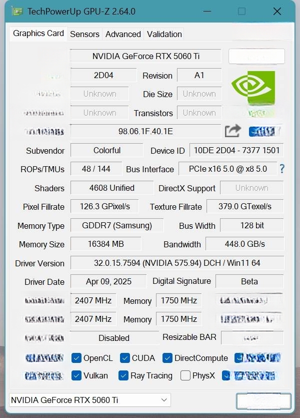This screenshot has width=300, height=418.
Task: Click the ROPs/TMUs 48 / 144 value
Action: pyautogui.click(x=96, y=169)
